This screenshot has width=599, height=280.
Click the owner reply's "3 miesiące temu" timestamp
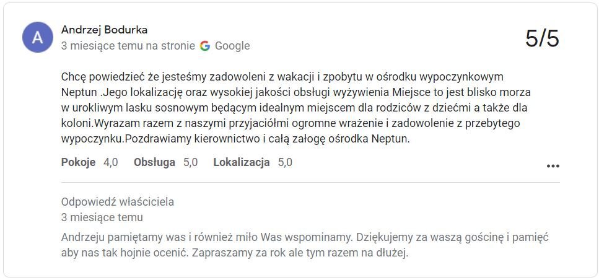pyautogui.click(x=102, y=217)
